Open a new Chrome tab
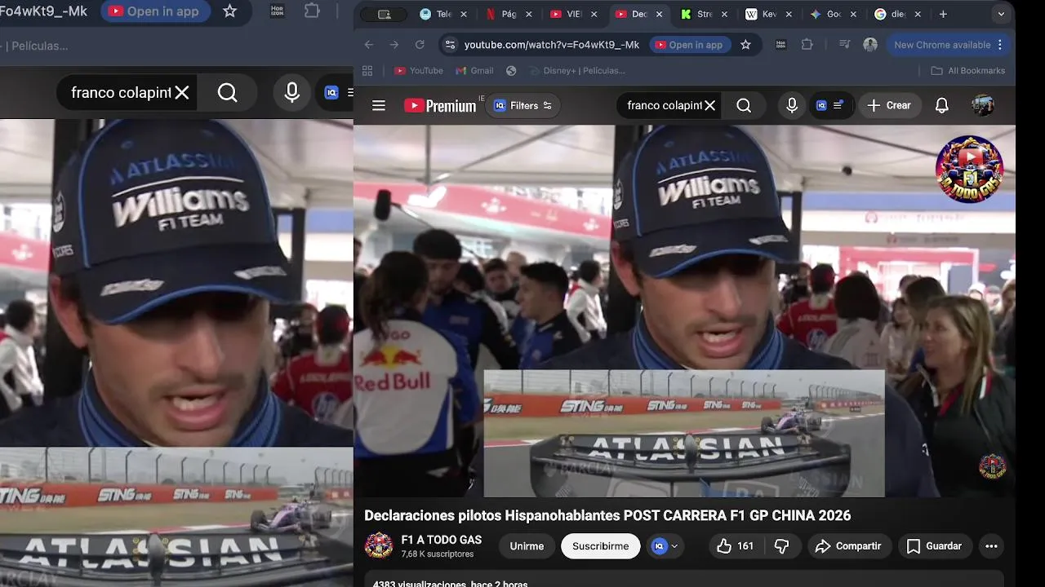The width and height of the screenshot is (1045, 587). [x=943, y=15]
